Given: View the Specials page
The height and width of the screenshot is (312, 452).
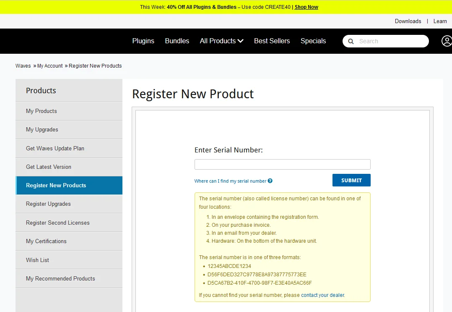Looking at the screenshot, I should (313, 41).
